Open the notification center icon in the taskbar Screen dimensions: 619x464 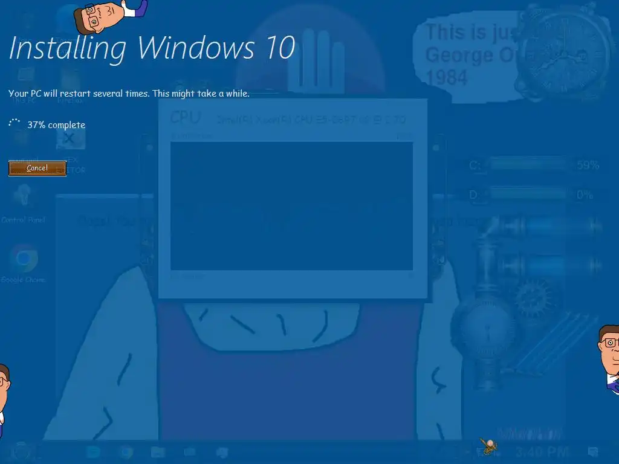tap(592, 451)
